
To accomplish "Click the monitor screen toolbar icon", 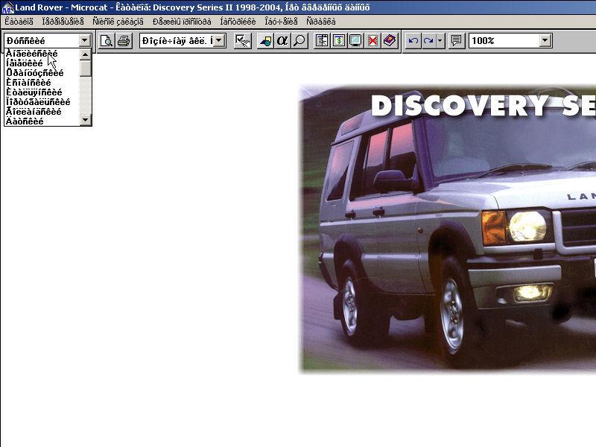I will 356,40.
